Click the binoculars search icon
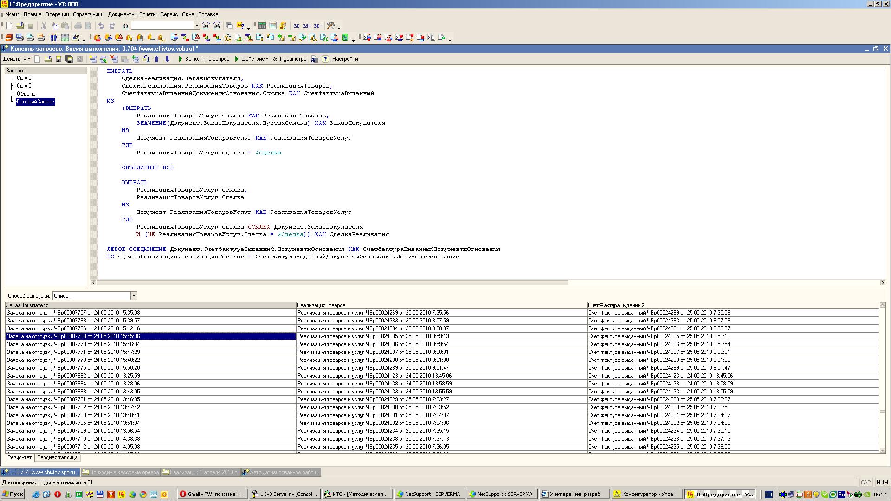891x501 pixels. point(125,26)
